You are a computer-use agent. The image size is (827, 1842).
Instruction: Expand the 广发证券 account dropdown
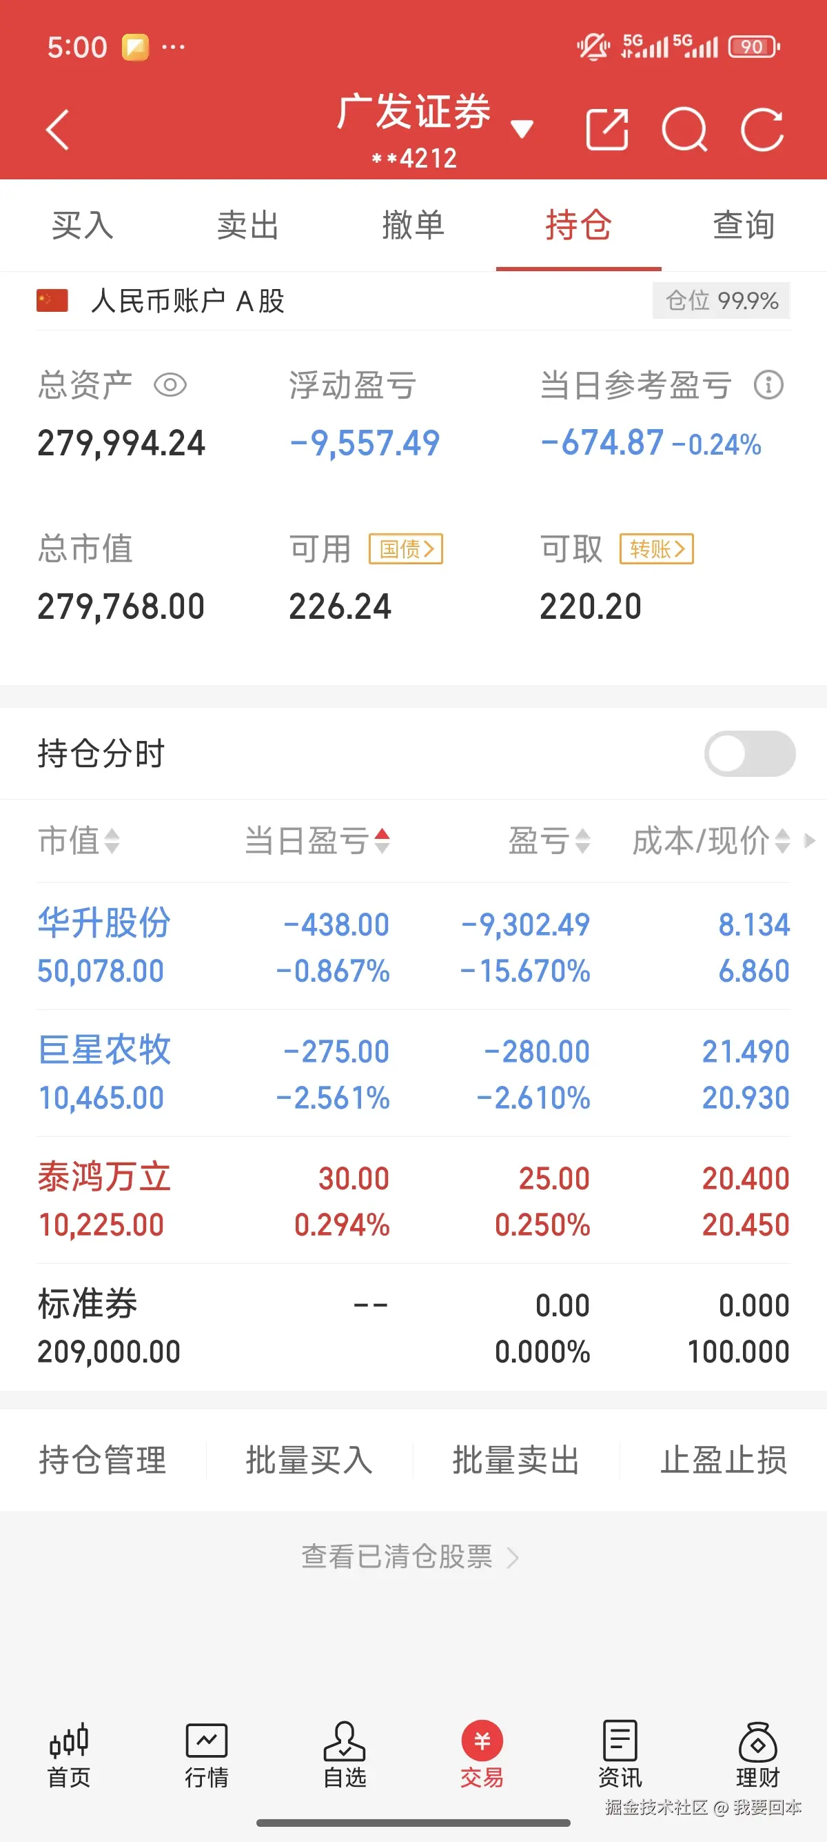tap(522, 130)
